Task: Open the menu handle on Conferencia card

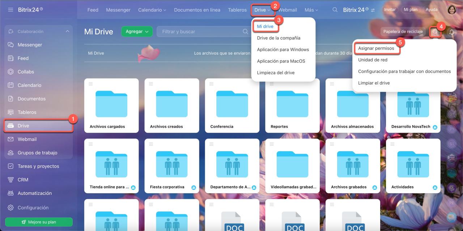Action: 211,84
